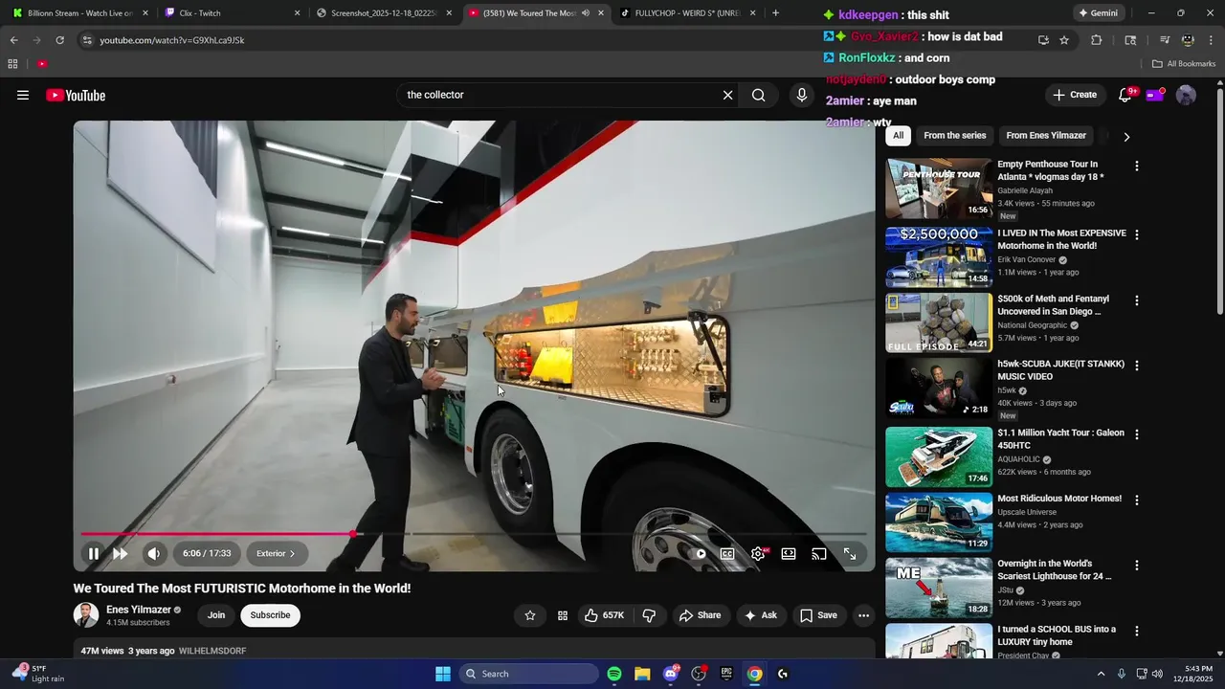
Task: Play the Galeon 450HTC yacht tour video
Action: [939, 456]
